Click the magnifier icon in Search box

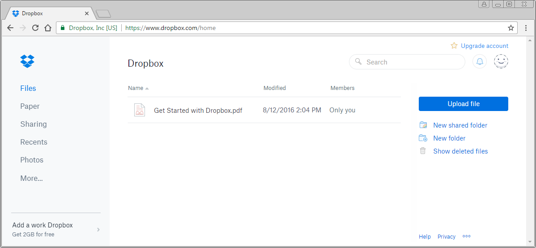click(358, 62)
